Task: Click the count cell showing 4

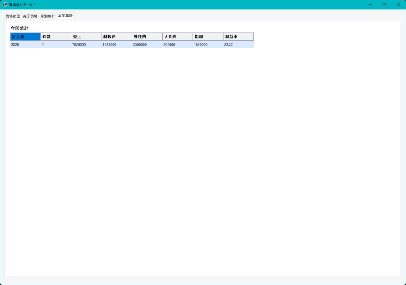Action: point(56,44)
